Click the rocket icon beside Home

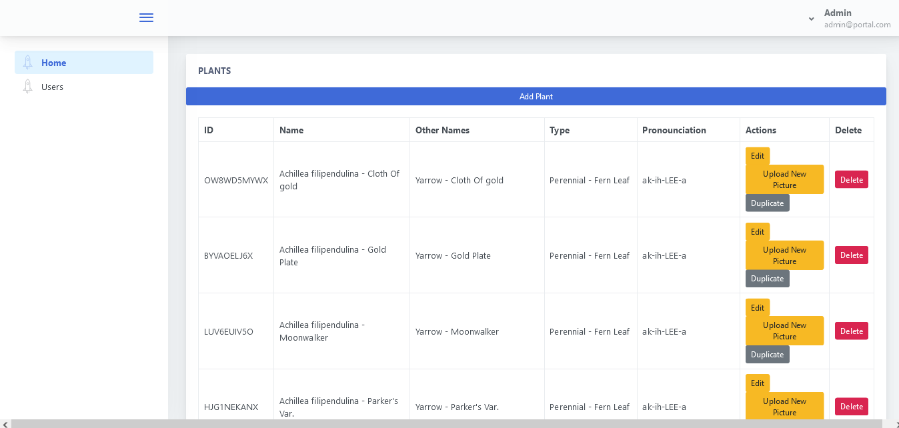point(27,63)
